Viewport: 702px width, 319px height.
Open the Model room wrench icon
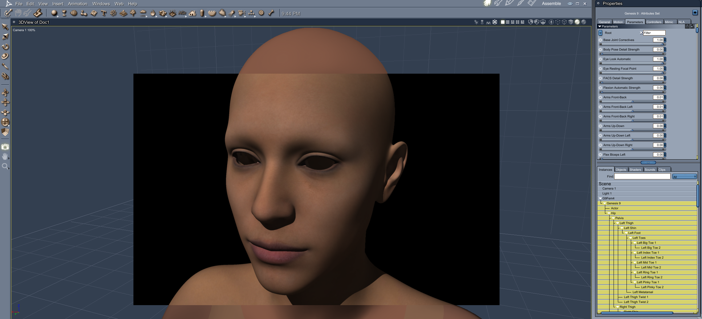click(498, 3)
